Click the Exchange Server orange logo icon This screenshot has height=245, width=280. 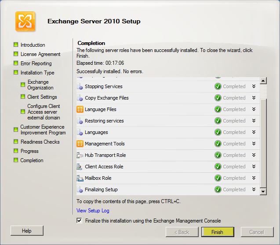pos(25,22)
